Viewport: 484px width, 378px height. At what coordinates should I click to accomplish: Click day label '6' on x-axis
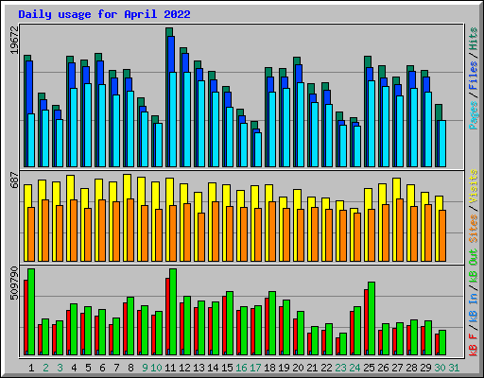102,368
